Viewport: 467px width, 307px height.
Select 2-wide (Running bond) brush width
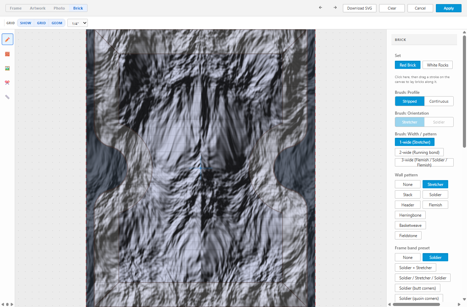419,152
